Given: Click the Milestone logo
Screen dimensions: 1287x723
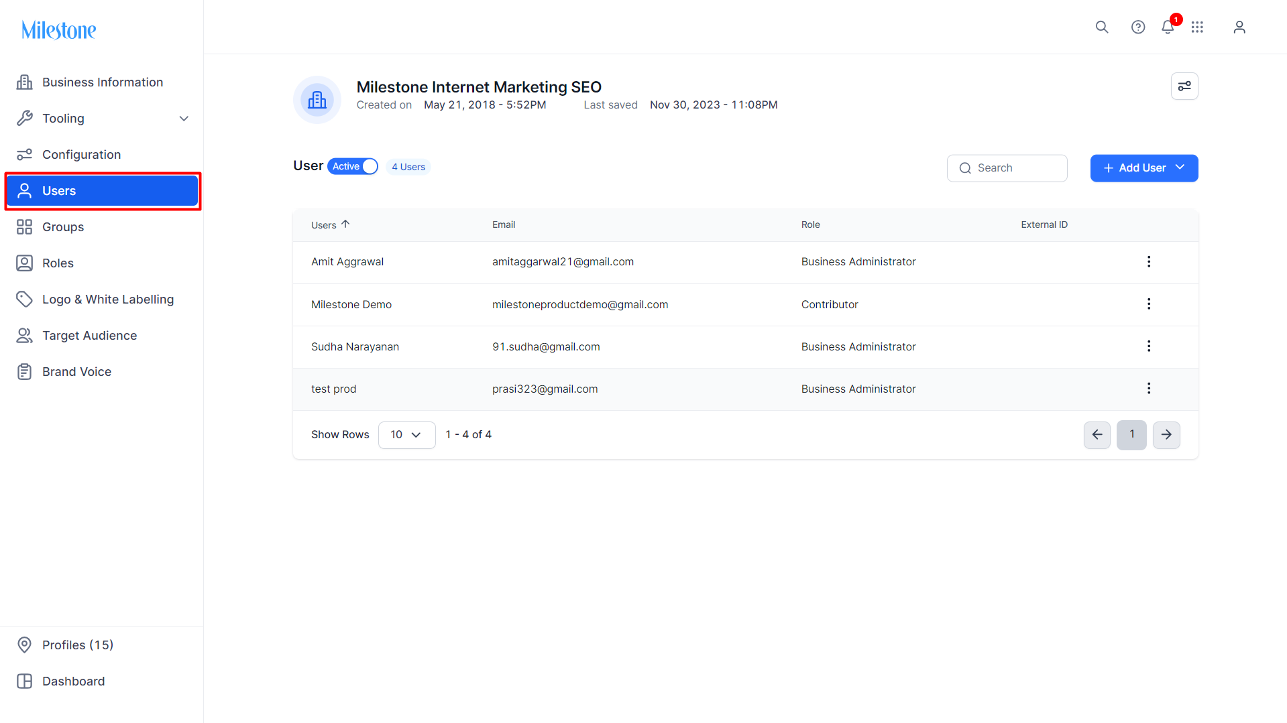Looking at the screenshot, I should pos(59,30).
